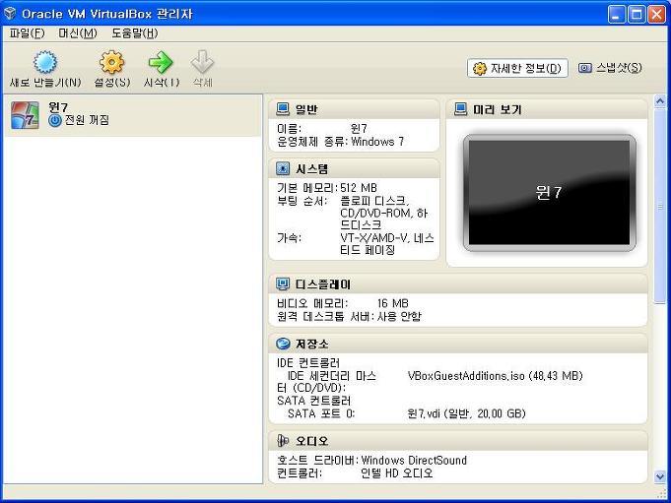Close the VirtualBox manager window

click(x=656, y=15)
